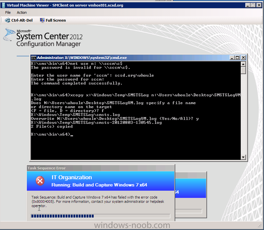Open the Action menu

click(x=22, y=12)
